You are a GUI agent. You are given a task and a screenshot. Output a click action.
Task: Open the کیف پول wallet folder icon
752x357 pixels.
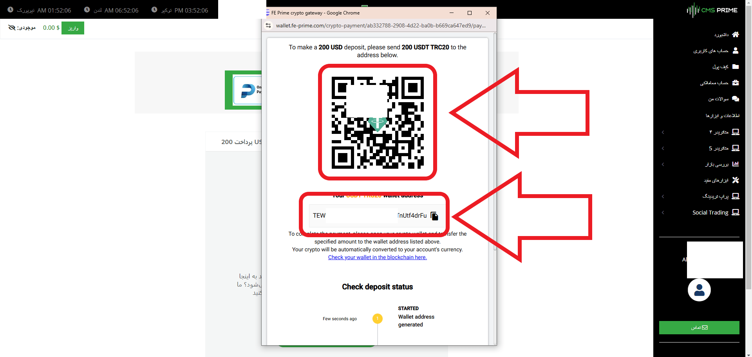(736, 67)
